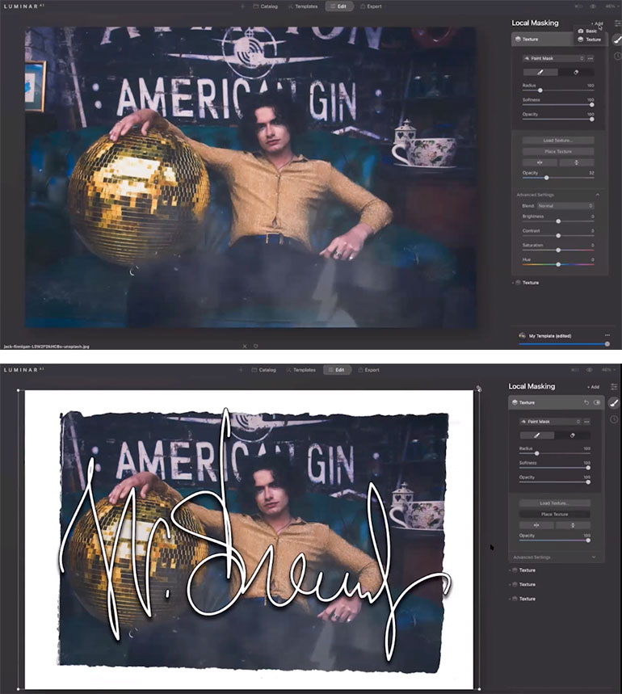
Task: Select the paint brush mask tool in lower panel
Action: point(536,435)
